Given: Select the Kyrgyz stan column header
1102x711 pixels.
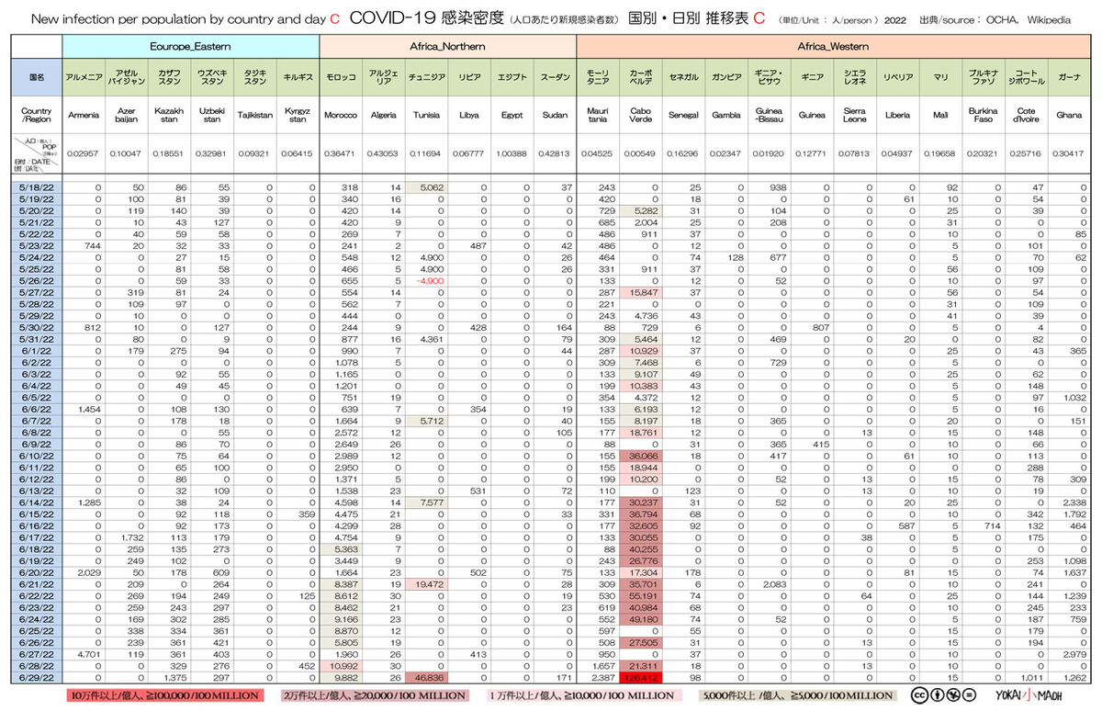Looking at the screenshot, I should [298, 116].
